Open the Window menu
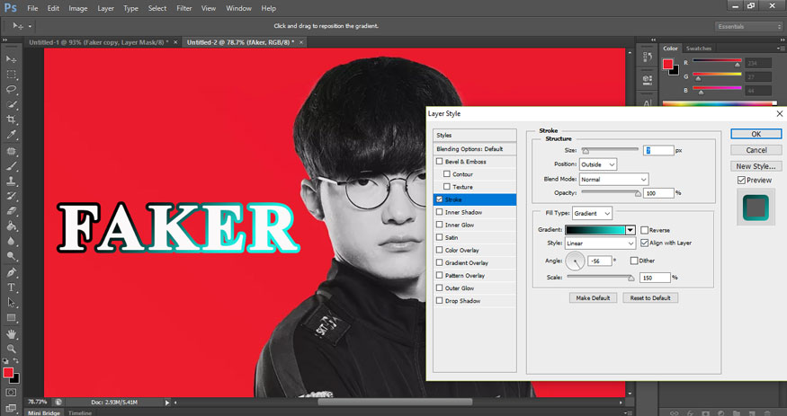This screenshot has width=787, height=416. (x=239, y=8)
